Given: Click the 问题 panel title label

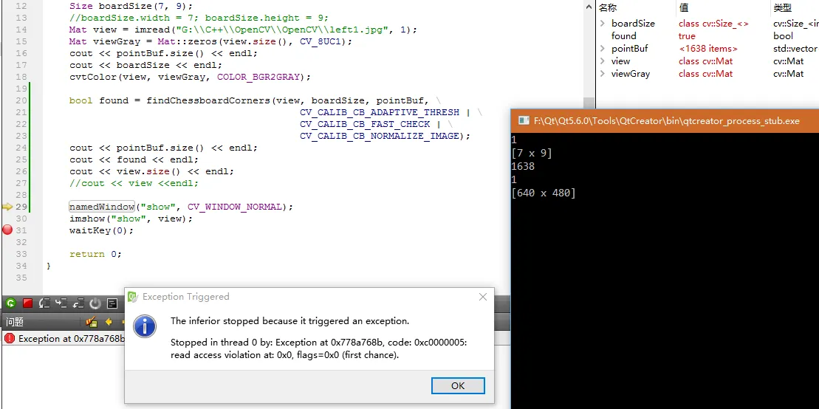Looking at the screenshot, I should (x=15, y=322).
